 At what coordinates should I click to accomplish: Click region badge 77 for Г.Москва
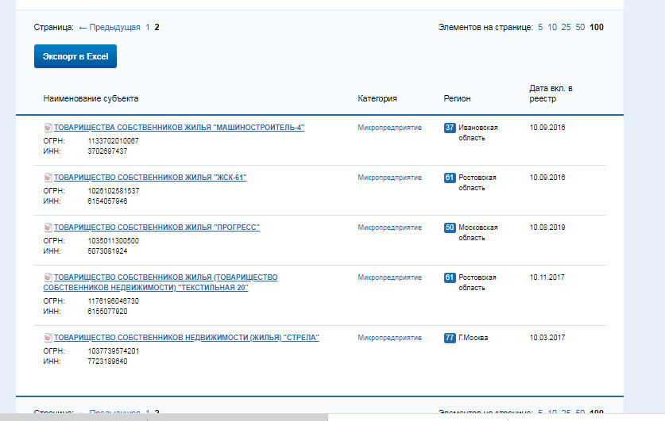(x=450, y=337)
